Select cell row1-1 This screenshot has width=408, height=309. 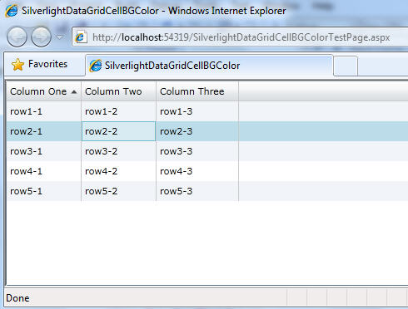[43, 111]
